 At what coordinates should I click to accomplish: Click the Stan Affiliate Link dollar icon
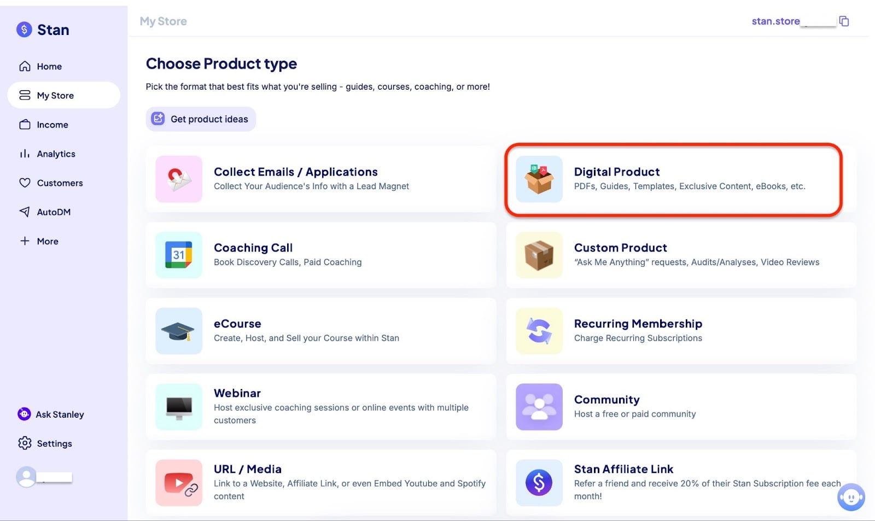(539, 483)
